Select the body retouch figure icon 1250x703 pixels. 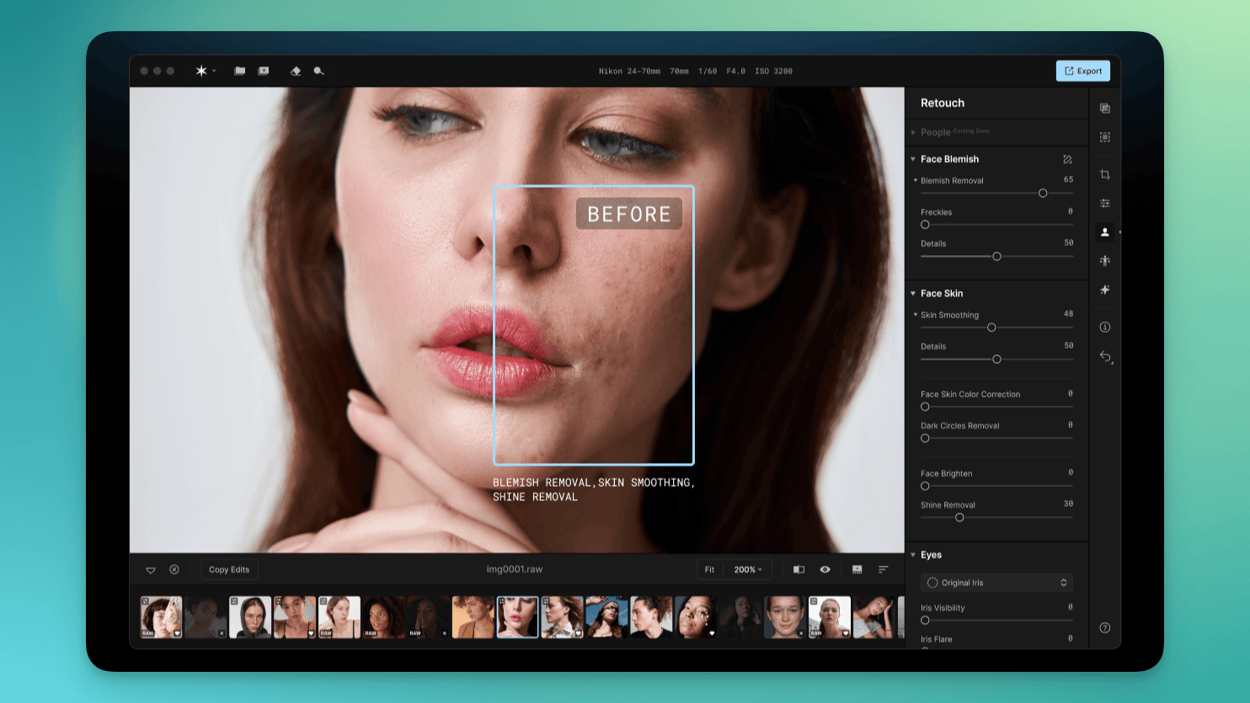[1104, 261]
